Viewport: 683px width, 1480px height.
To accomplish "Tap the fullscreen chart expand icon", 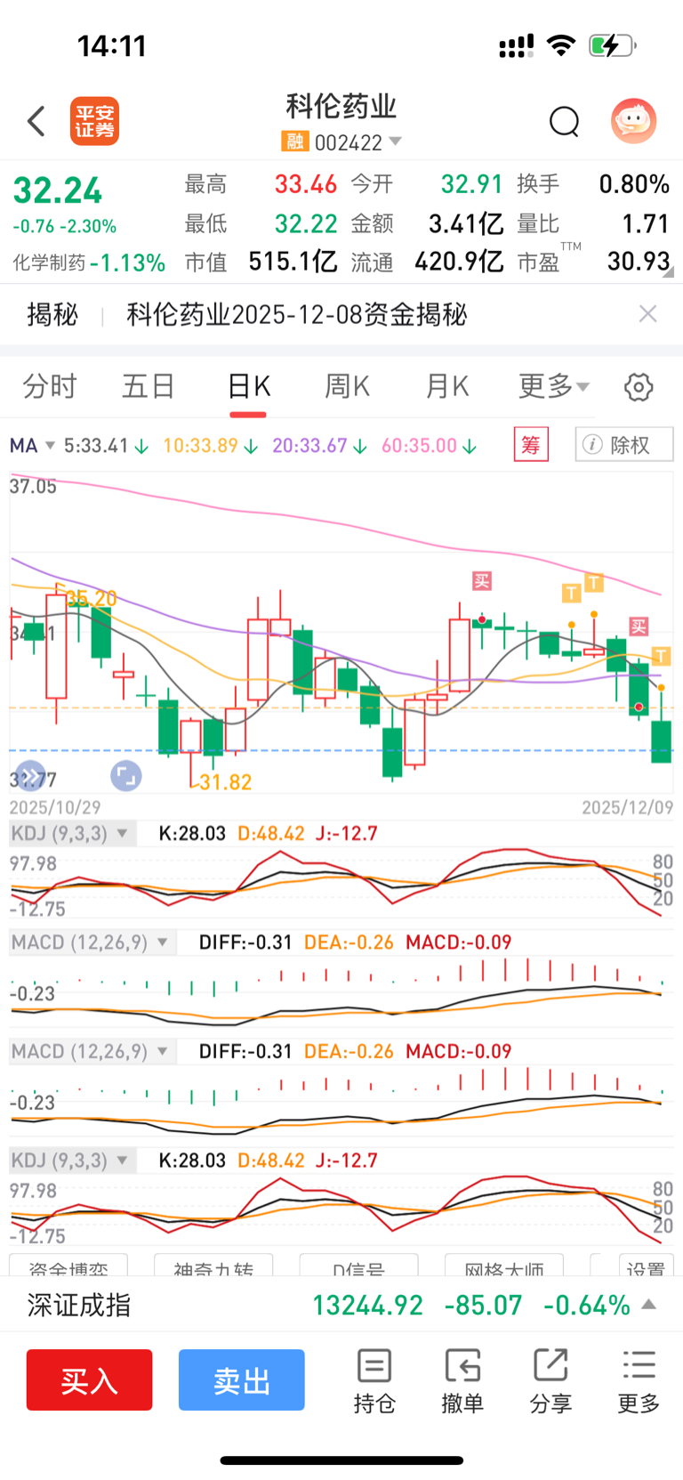I will [x=125, y=776].
